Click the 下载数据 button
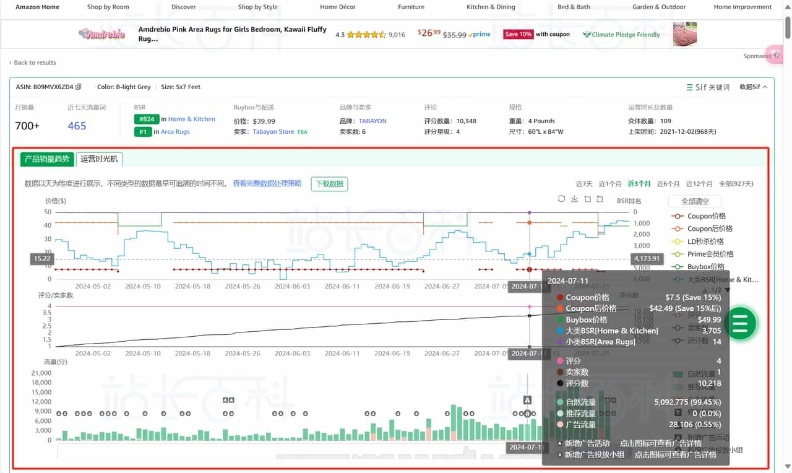Image resolution: width=792 pixels, height=473 pixels. pyautogui.click(x=329, y=184)
